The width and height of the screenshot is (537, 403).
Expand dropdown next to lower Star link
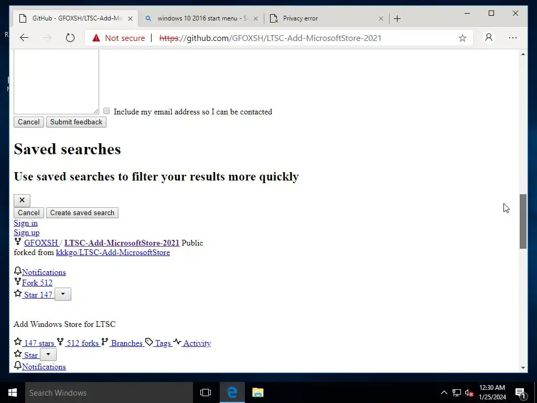48,354
